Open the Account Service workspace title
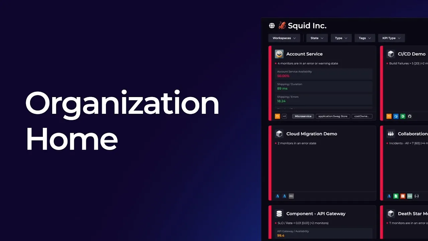 pyautogui.click(x=304, y=54)
